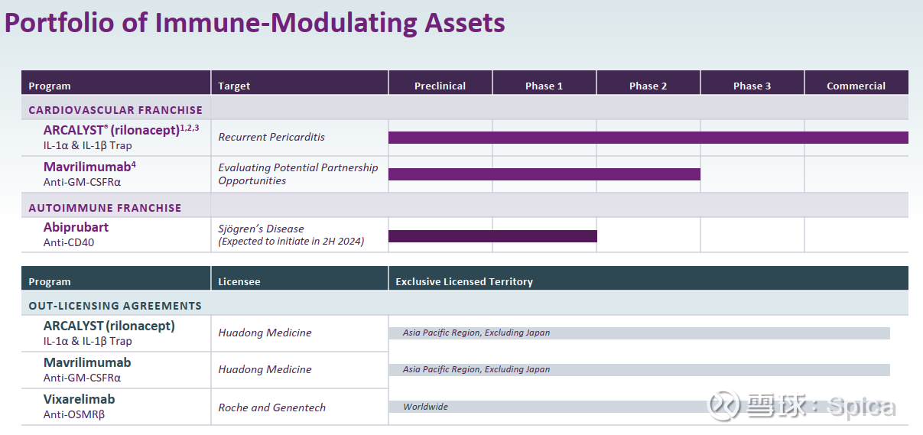
Task: Click the Phase 1 column header
Action: tap(544, 86)
